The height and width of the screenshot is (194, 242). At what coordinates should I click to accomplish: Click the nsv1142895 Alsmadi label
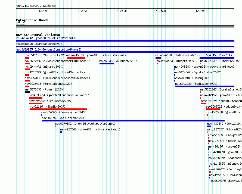[225, 164]
